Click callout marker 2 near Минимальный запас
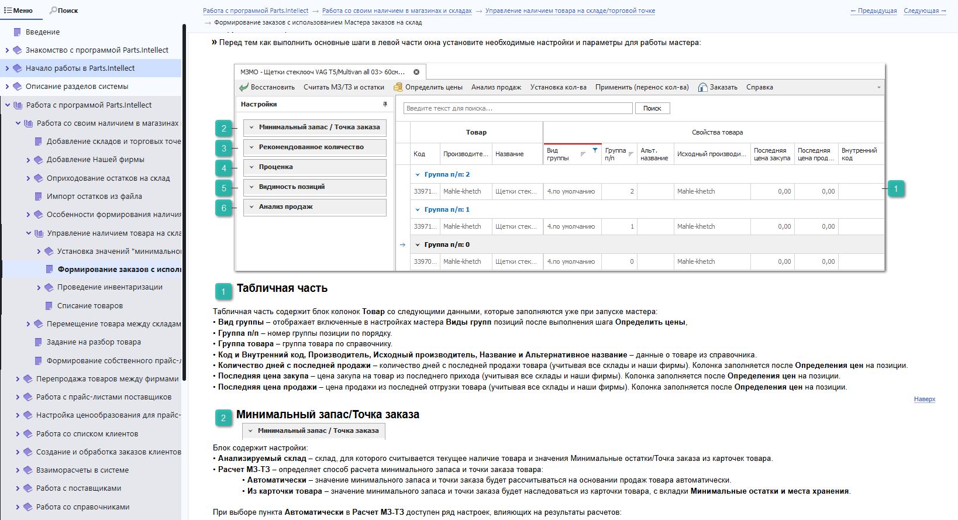 coord(223,128)
